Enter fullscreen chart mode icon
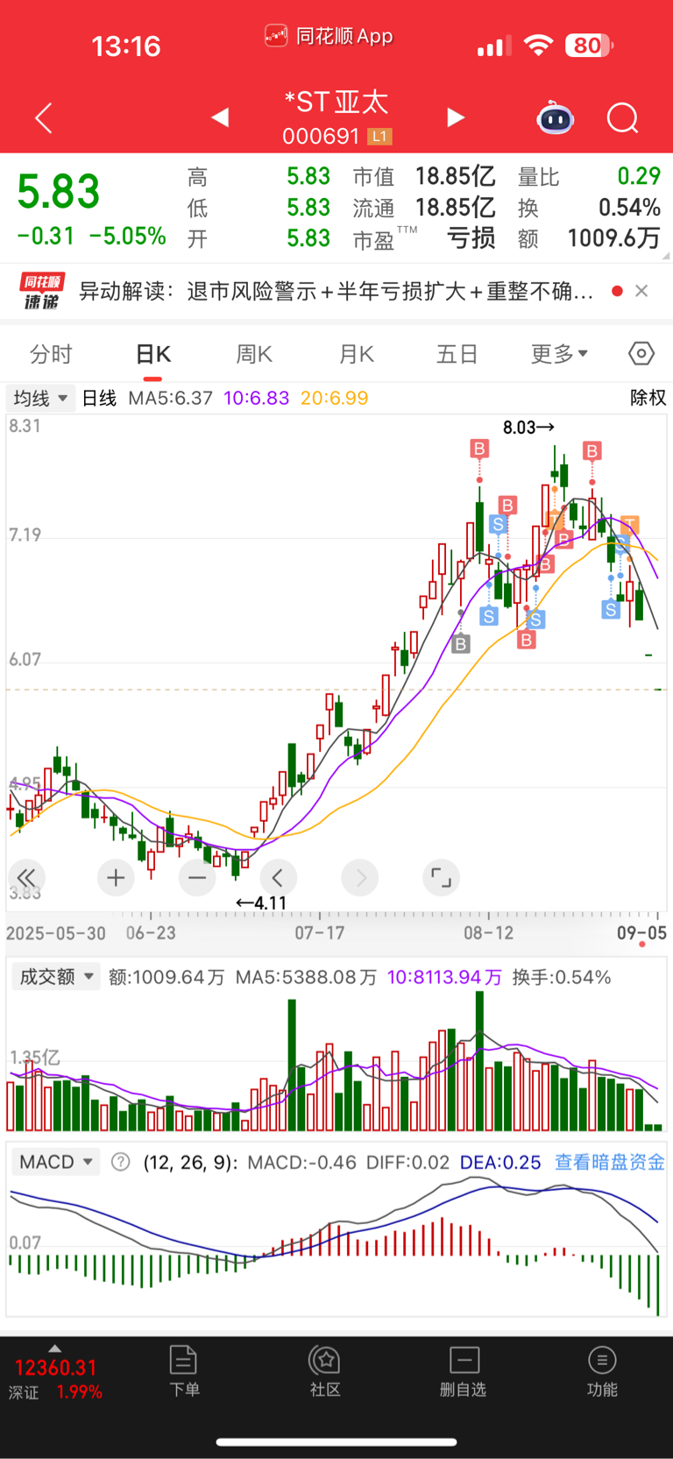This screenshot has width=673, height=1459. click(441, 877)
